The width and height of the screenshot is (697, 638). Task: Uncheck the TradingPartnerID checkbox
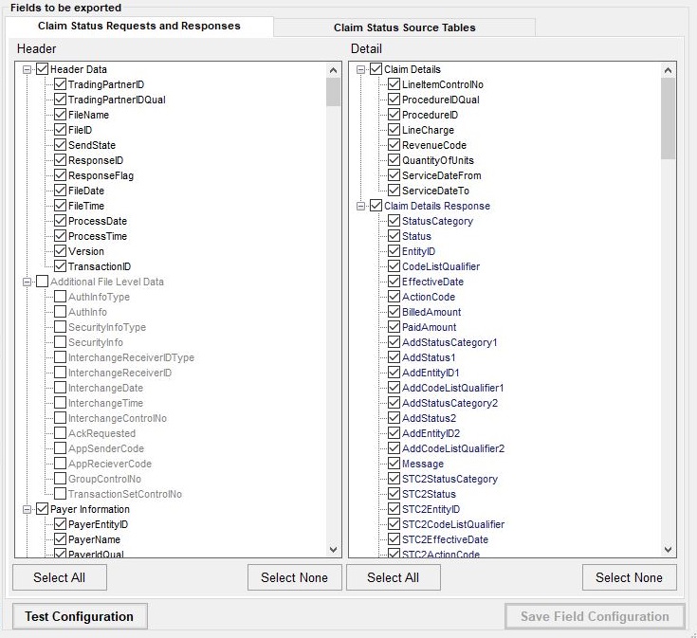click(x=60, y=84)
